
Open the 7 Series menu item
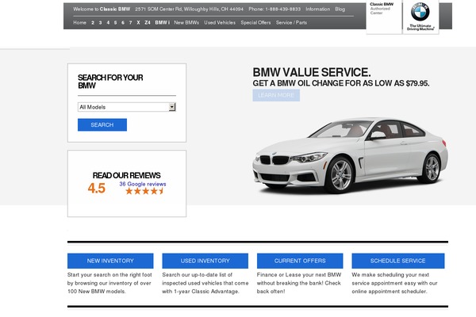(x=130, y=23)
